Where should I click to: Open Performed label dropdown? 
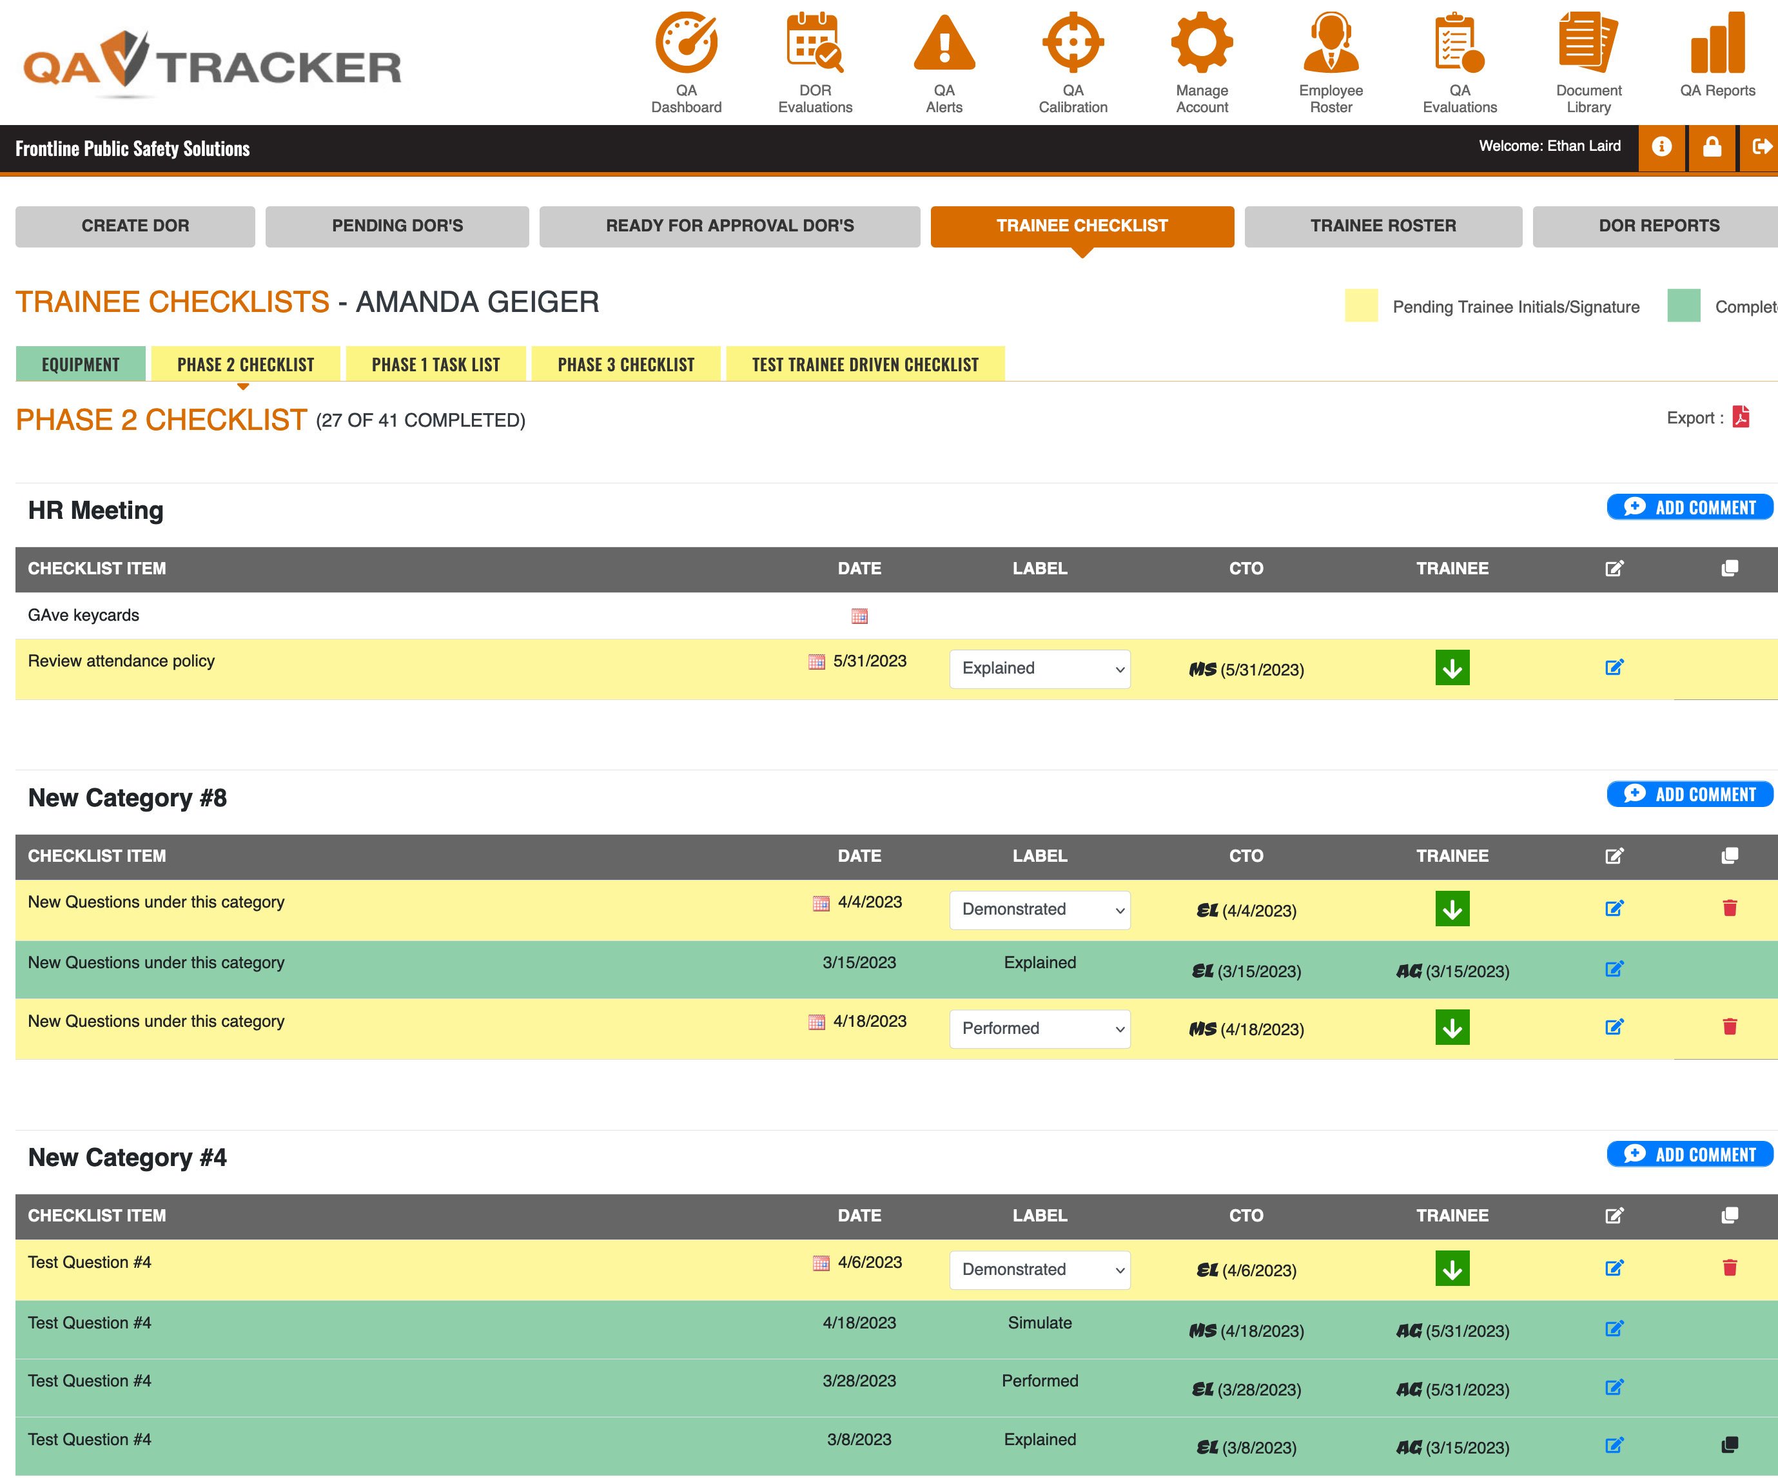point(1040,1029)
